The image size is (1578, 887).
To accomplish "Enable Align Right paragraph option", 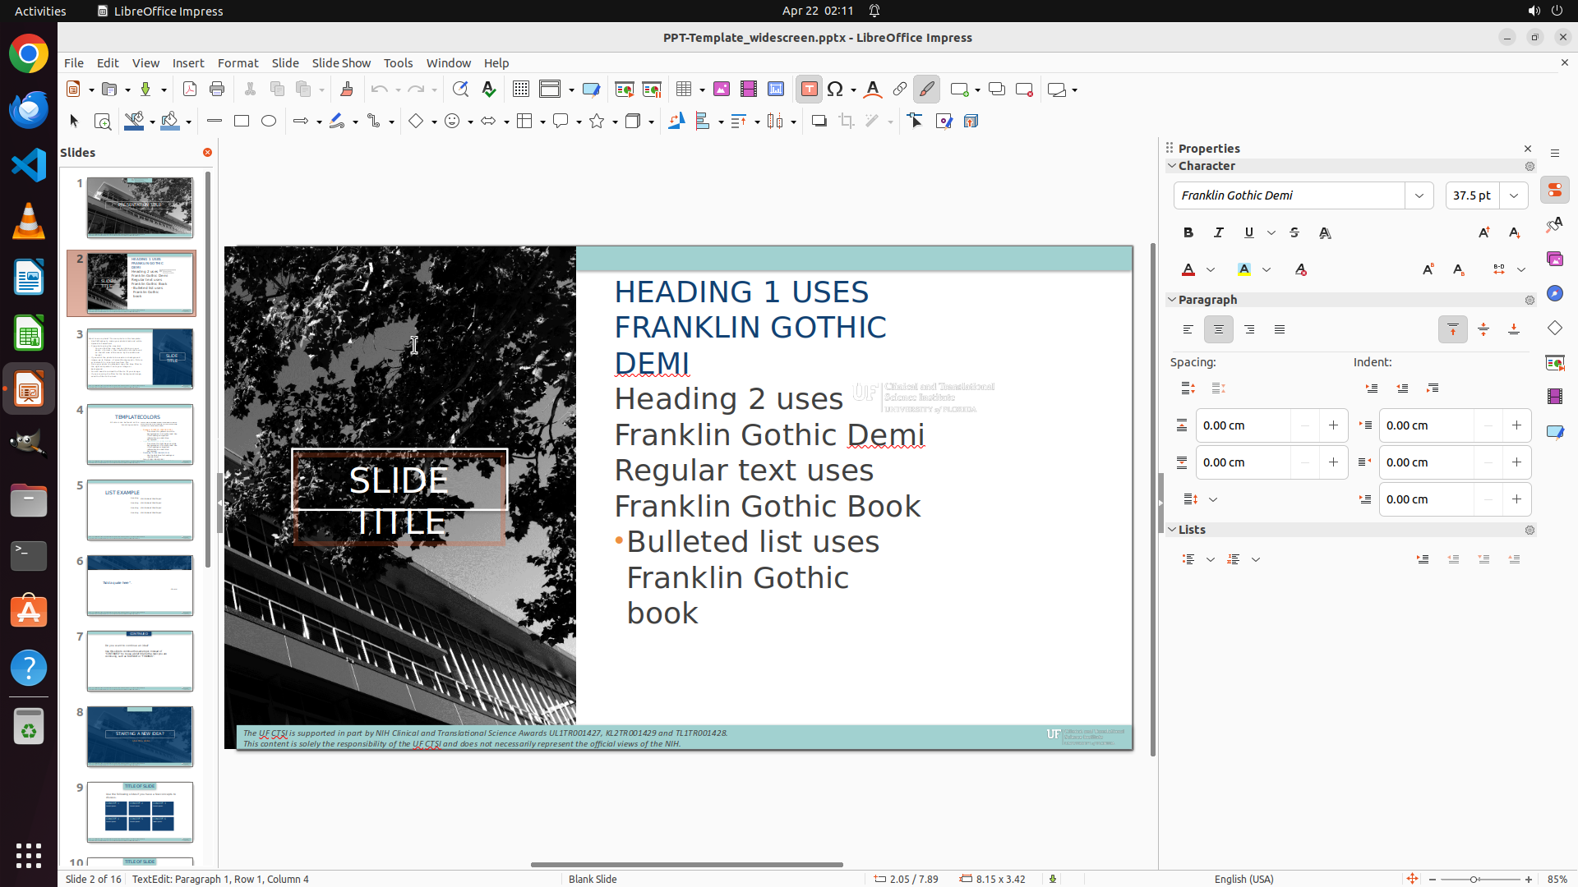I will (x=1249, y=329).
